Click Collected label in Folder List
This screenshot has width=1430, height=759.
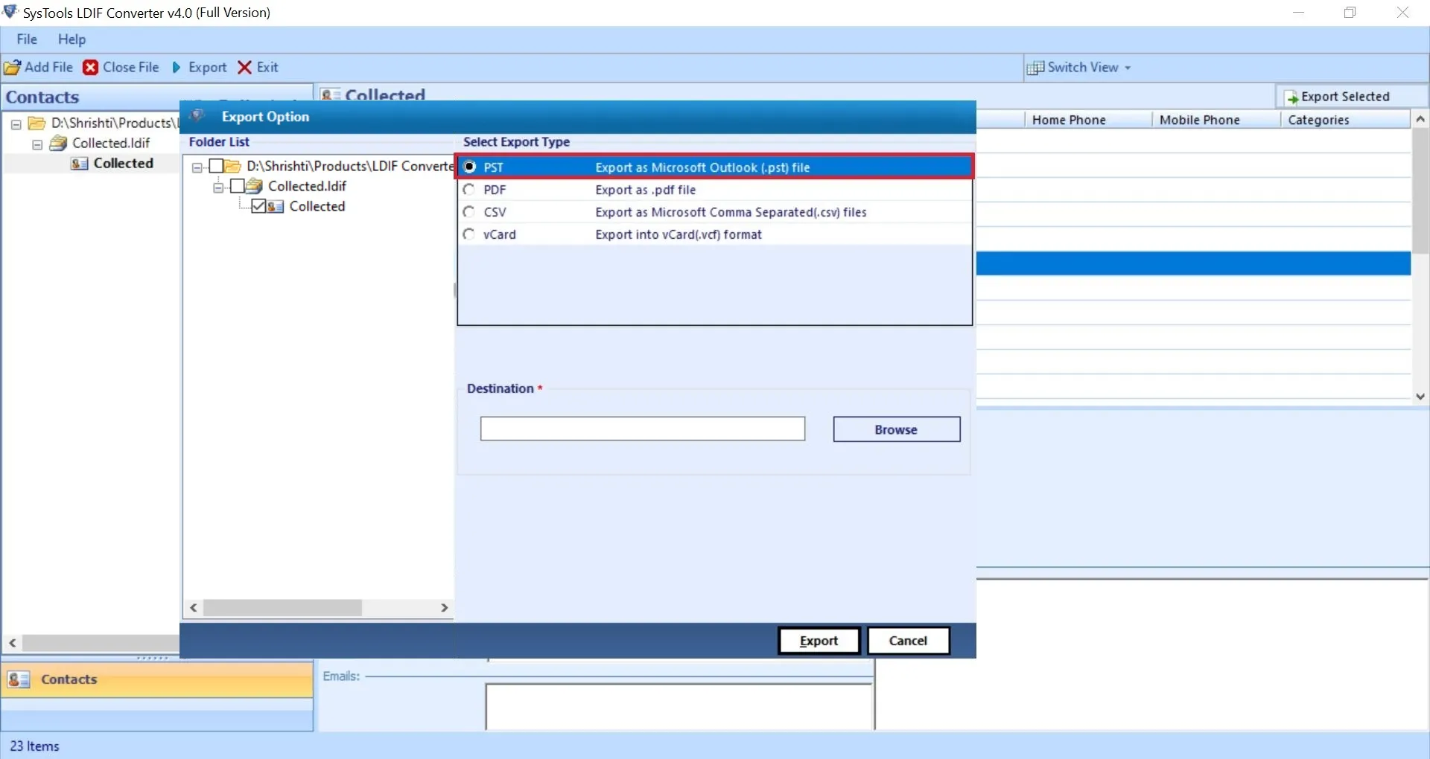[317, 206]
